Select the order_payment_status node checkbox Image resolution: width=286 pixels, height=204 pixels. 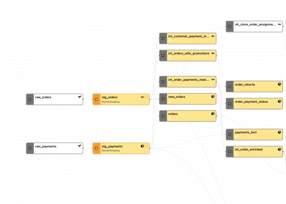point(230,104)
